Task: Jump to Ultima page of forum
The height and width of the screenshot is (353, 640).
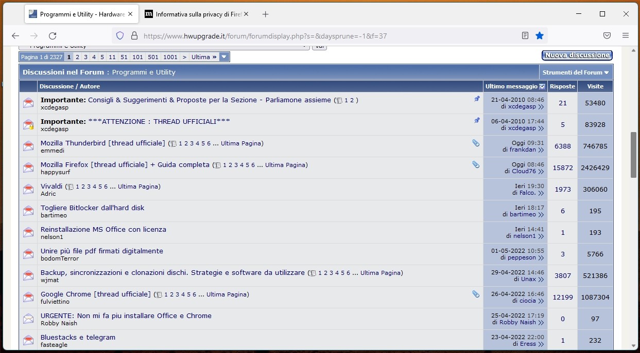Action: [204, 57]
